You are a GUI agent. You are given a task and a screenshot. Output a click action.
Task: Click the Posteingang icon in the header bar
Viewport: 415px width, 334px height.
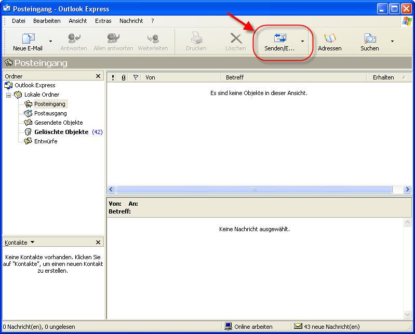(x=8, y=63)
